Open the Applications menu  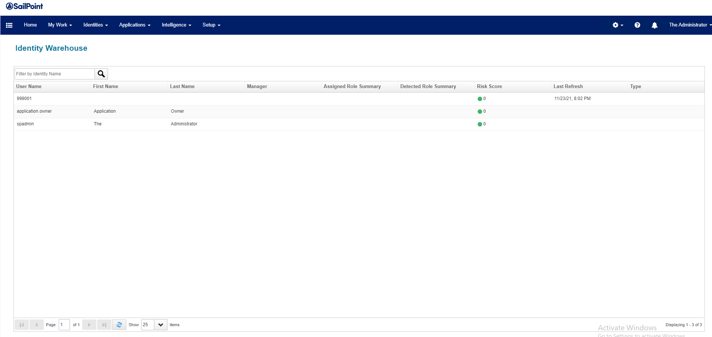pos(135,25)
